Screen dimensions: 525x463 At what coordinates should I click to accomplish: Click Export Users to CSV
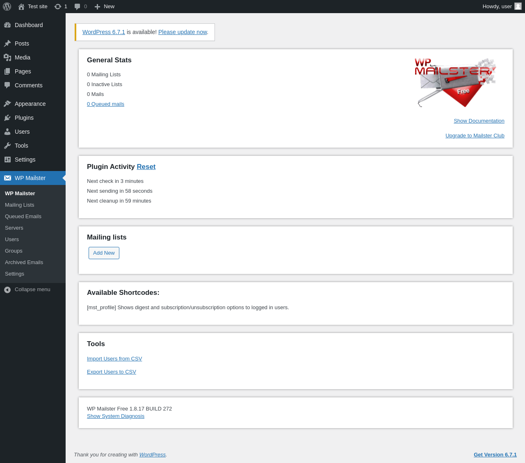(112, 372)
